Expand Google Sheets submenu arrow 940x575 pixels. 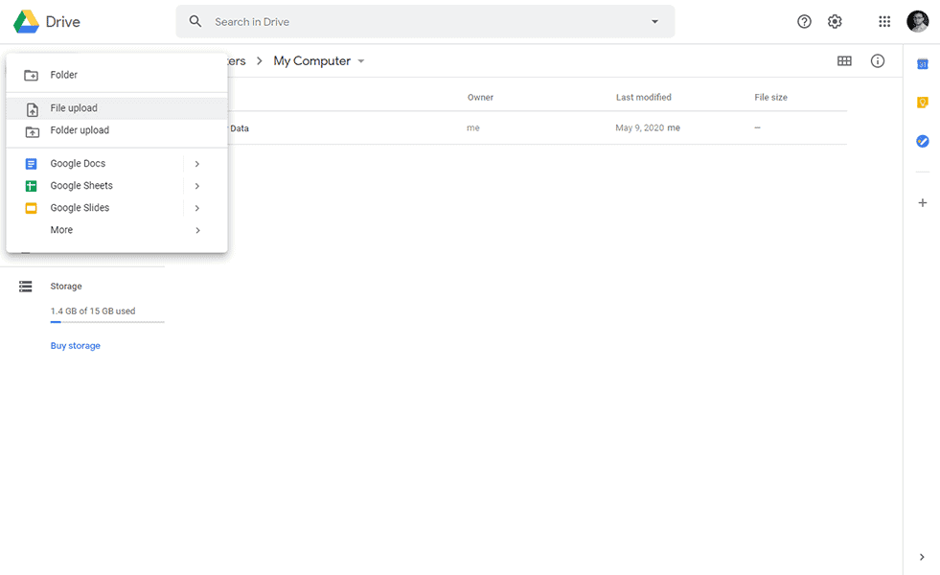(197, 186)
